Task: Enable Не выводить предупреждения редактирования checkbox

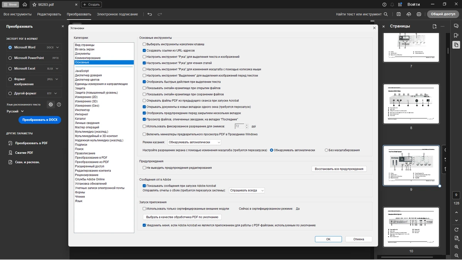Action: (x=144, y=168)
